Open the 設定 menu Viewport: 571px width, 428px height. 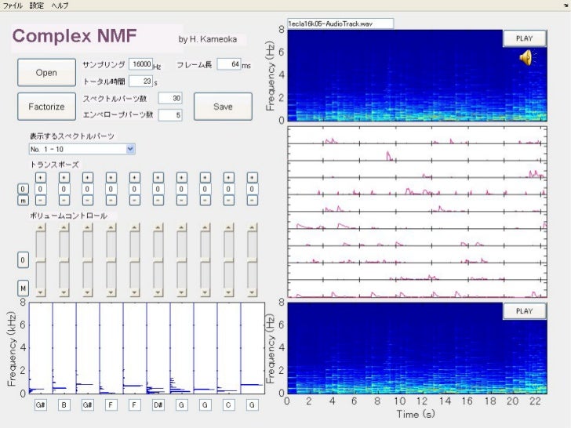(37, 5)
